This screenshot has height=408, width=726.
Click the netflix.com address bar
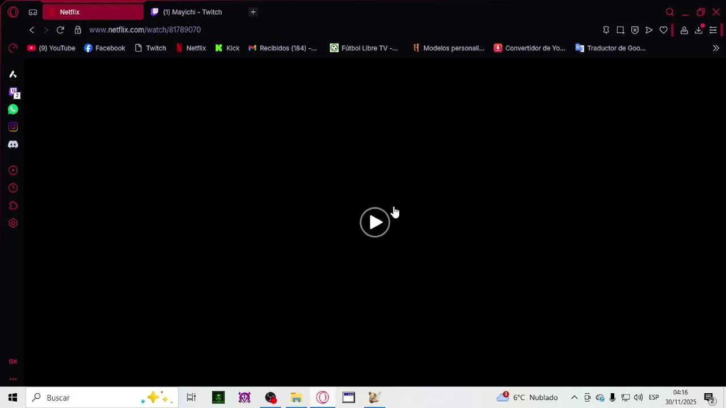point(145,30)
